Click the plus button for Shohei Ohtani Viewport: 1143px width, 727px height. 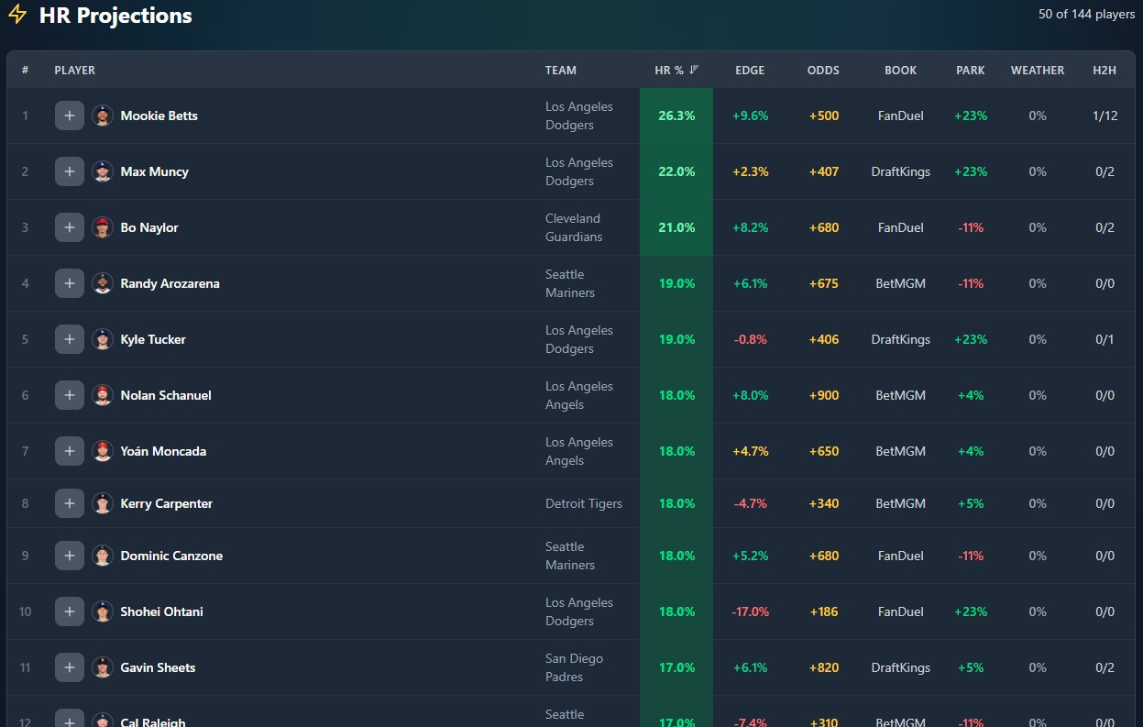[x=70, y=611]
